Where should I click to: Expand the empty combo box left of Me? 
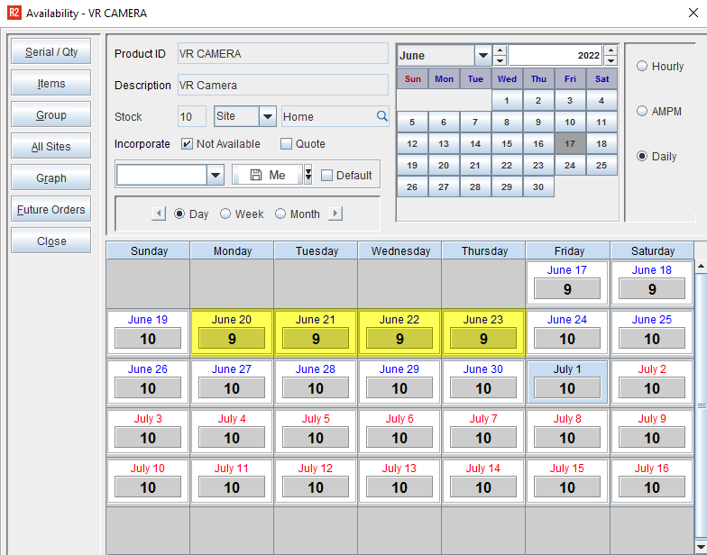click(x=216, y=175)
